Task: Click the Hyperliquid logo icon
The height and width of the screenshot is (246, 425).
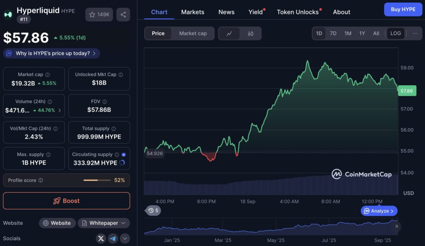Action: pos(8,15)
